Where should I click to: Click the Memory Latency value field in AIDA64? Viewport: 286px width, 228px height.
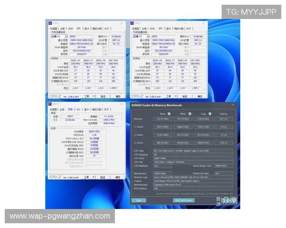tap(224, 119)
